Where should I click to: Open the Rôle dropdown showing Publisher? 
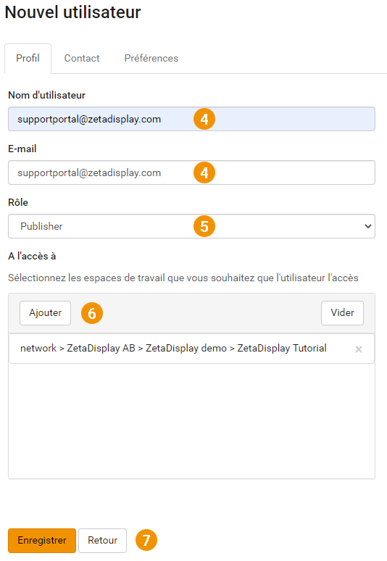tap(192, 226)
